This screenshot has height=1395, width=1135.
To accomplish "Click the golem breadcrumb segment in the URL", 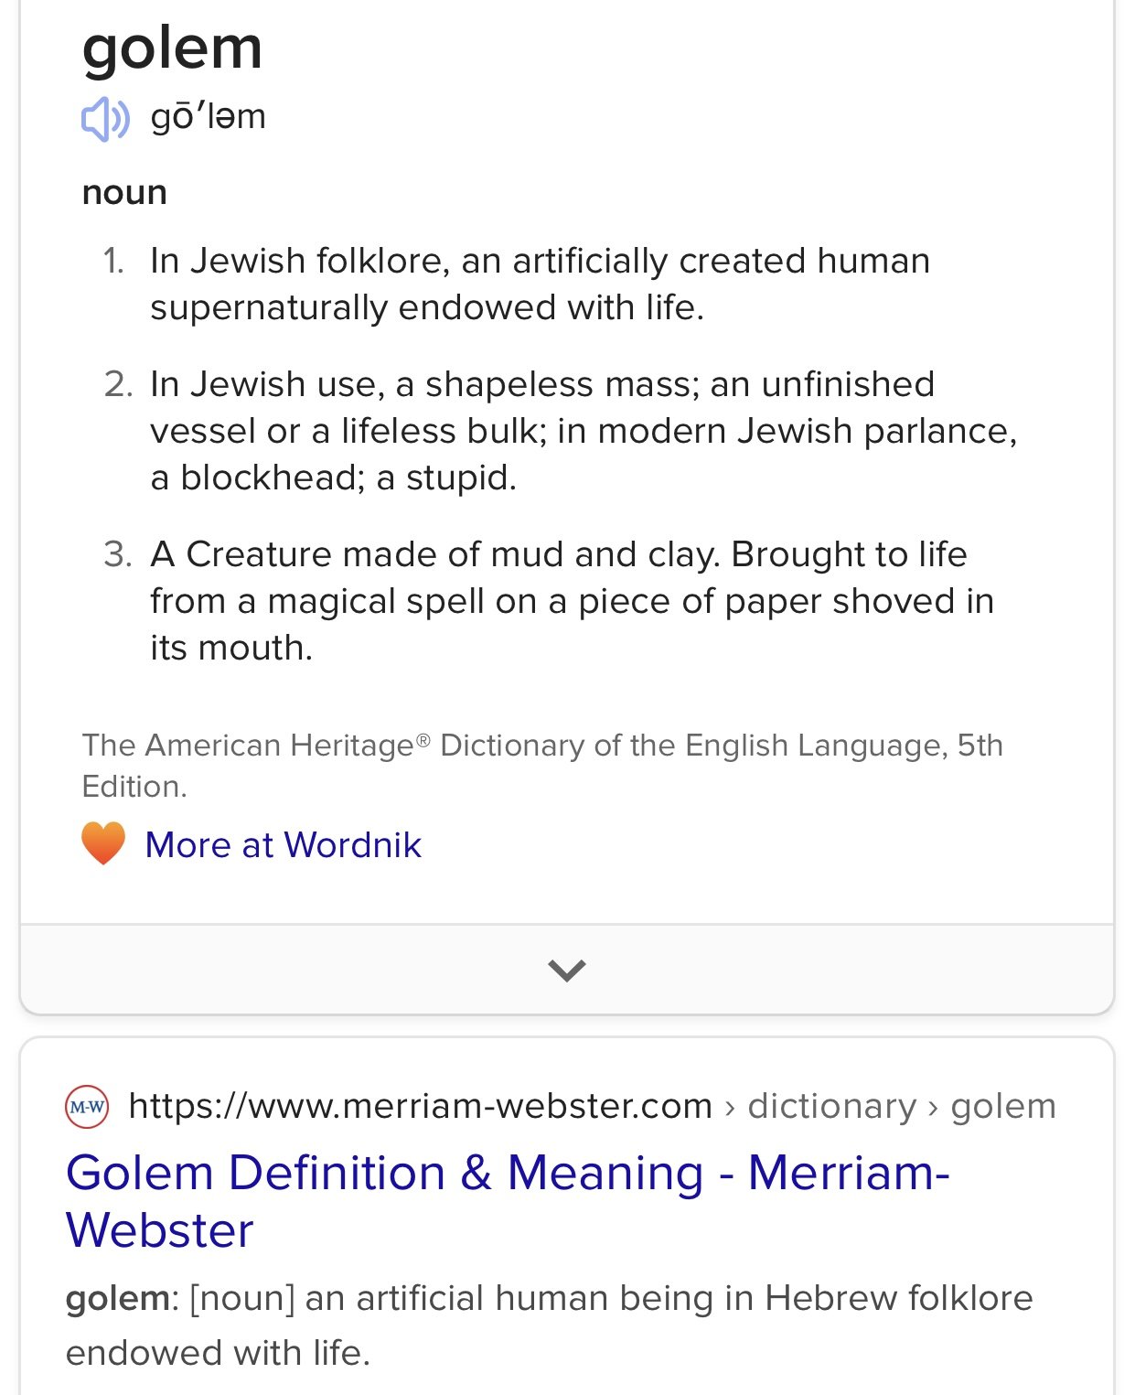I will [x=1003, y=1106].
